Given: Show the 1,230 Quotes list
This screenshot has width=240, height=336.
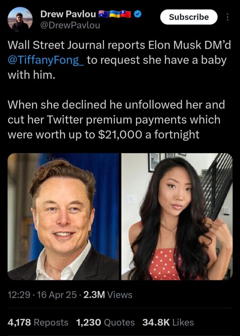Looking at the screenshot, I should pyautogui.click(x=106, y=323).
